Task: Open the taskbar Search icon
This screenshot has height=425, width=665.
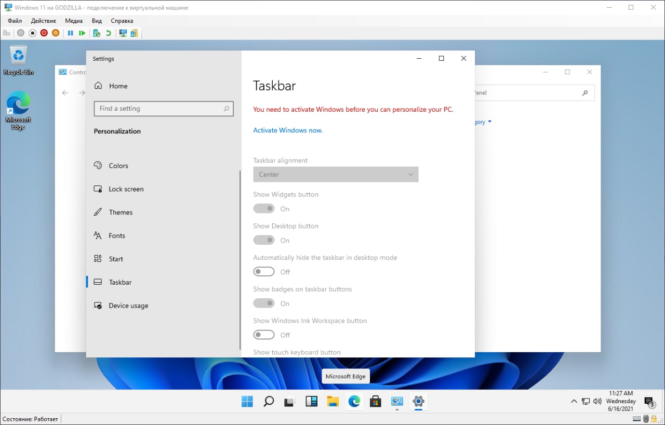Action: click(x=269, y=402)
